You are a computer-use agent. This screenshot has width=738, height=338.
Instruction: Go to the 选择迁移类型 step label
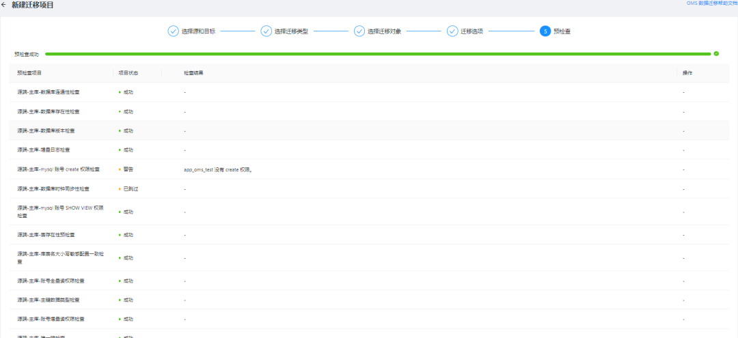(x=291, y=31)
